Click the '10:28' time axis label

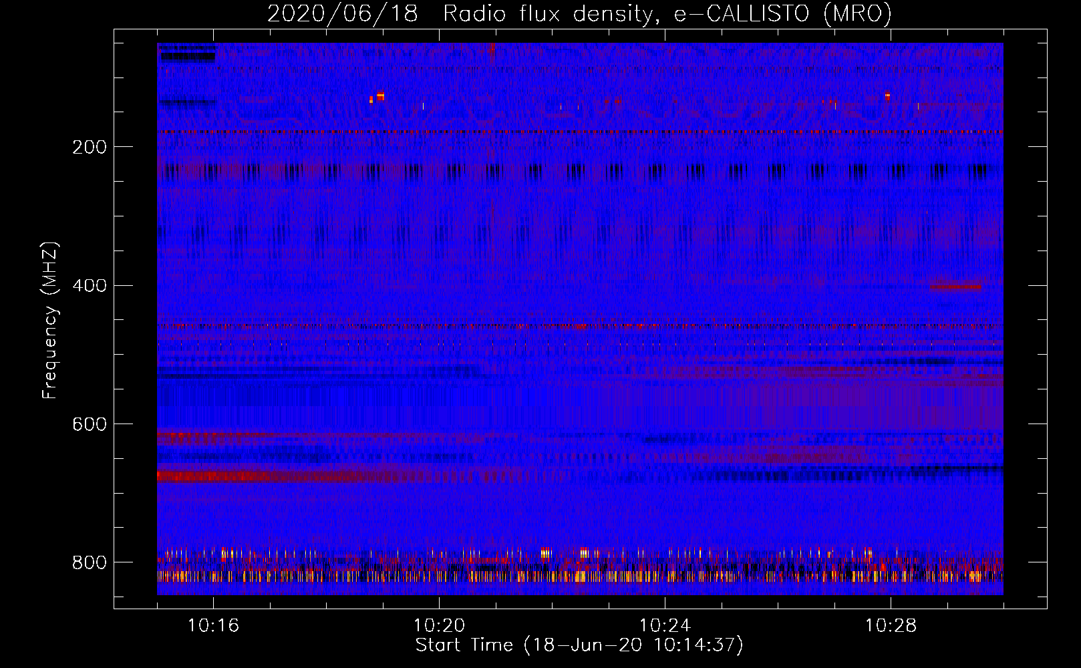pyautogui.click(x=891, y=626)
